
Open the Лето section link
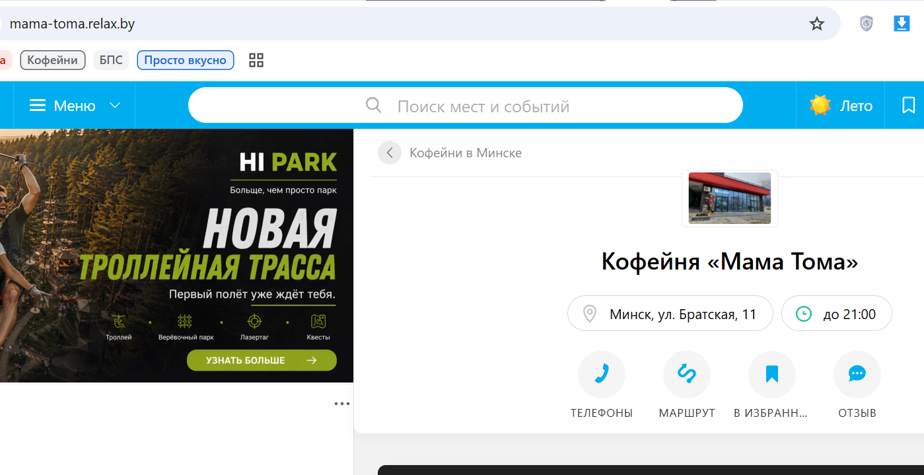856,106
